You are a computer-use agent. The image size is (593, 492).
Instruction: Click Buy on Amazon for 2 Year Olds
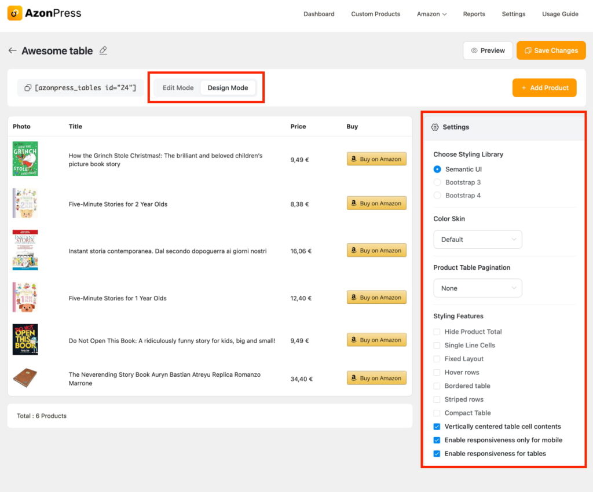[376, 203]
